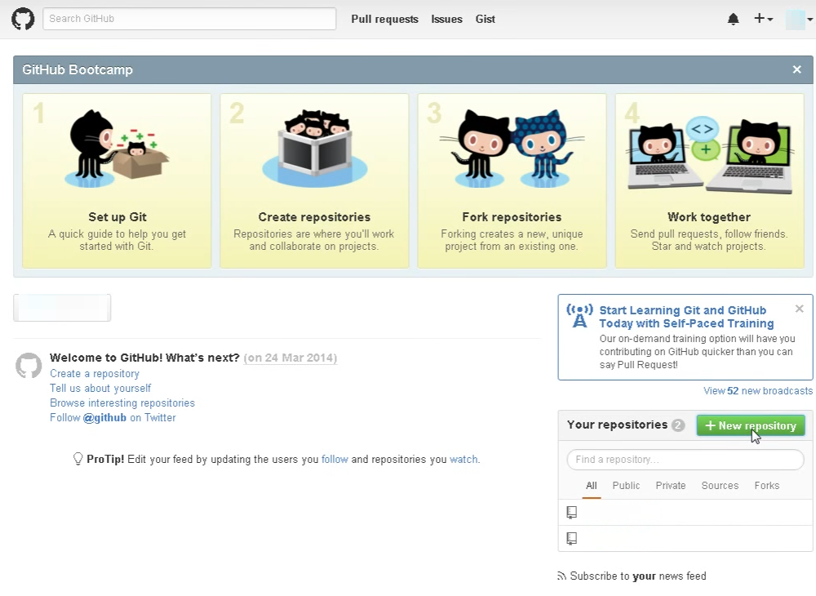Open Gist from the top bar
This screenshot has width=816, height=596.
(x=485, y=20)
